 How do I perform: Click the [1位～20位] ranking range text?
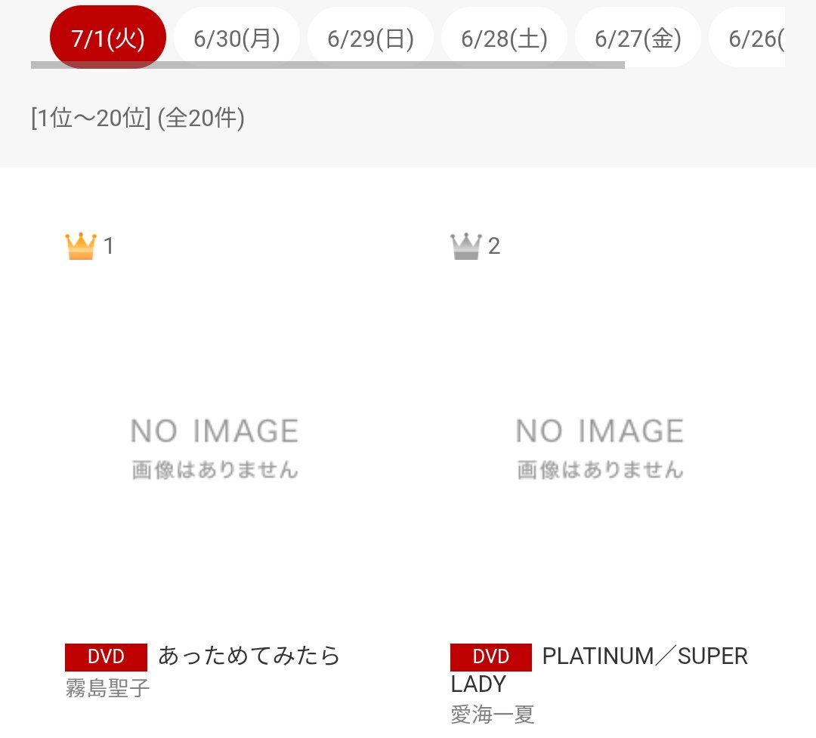click(91, 118)
